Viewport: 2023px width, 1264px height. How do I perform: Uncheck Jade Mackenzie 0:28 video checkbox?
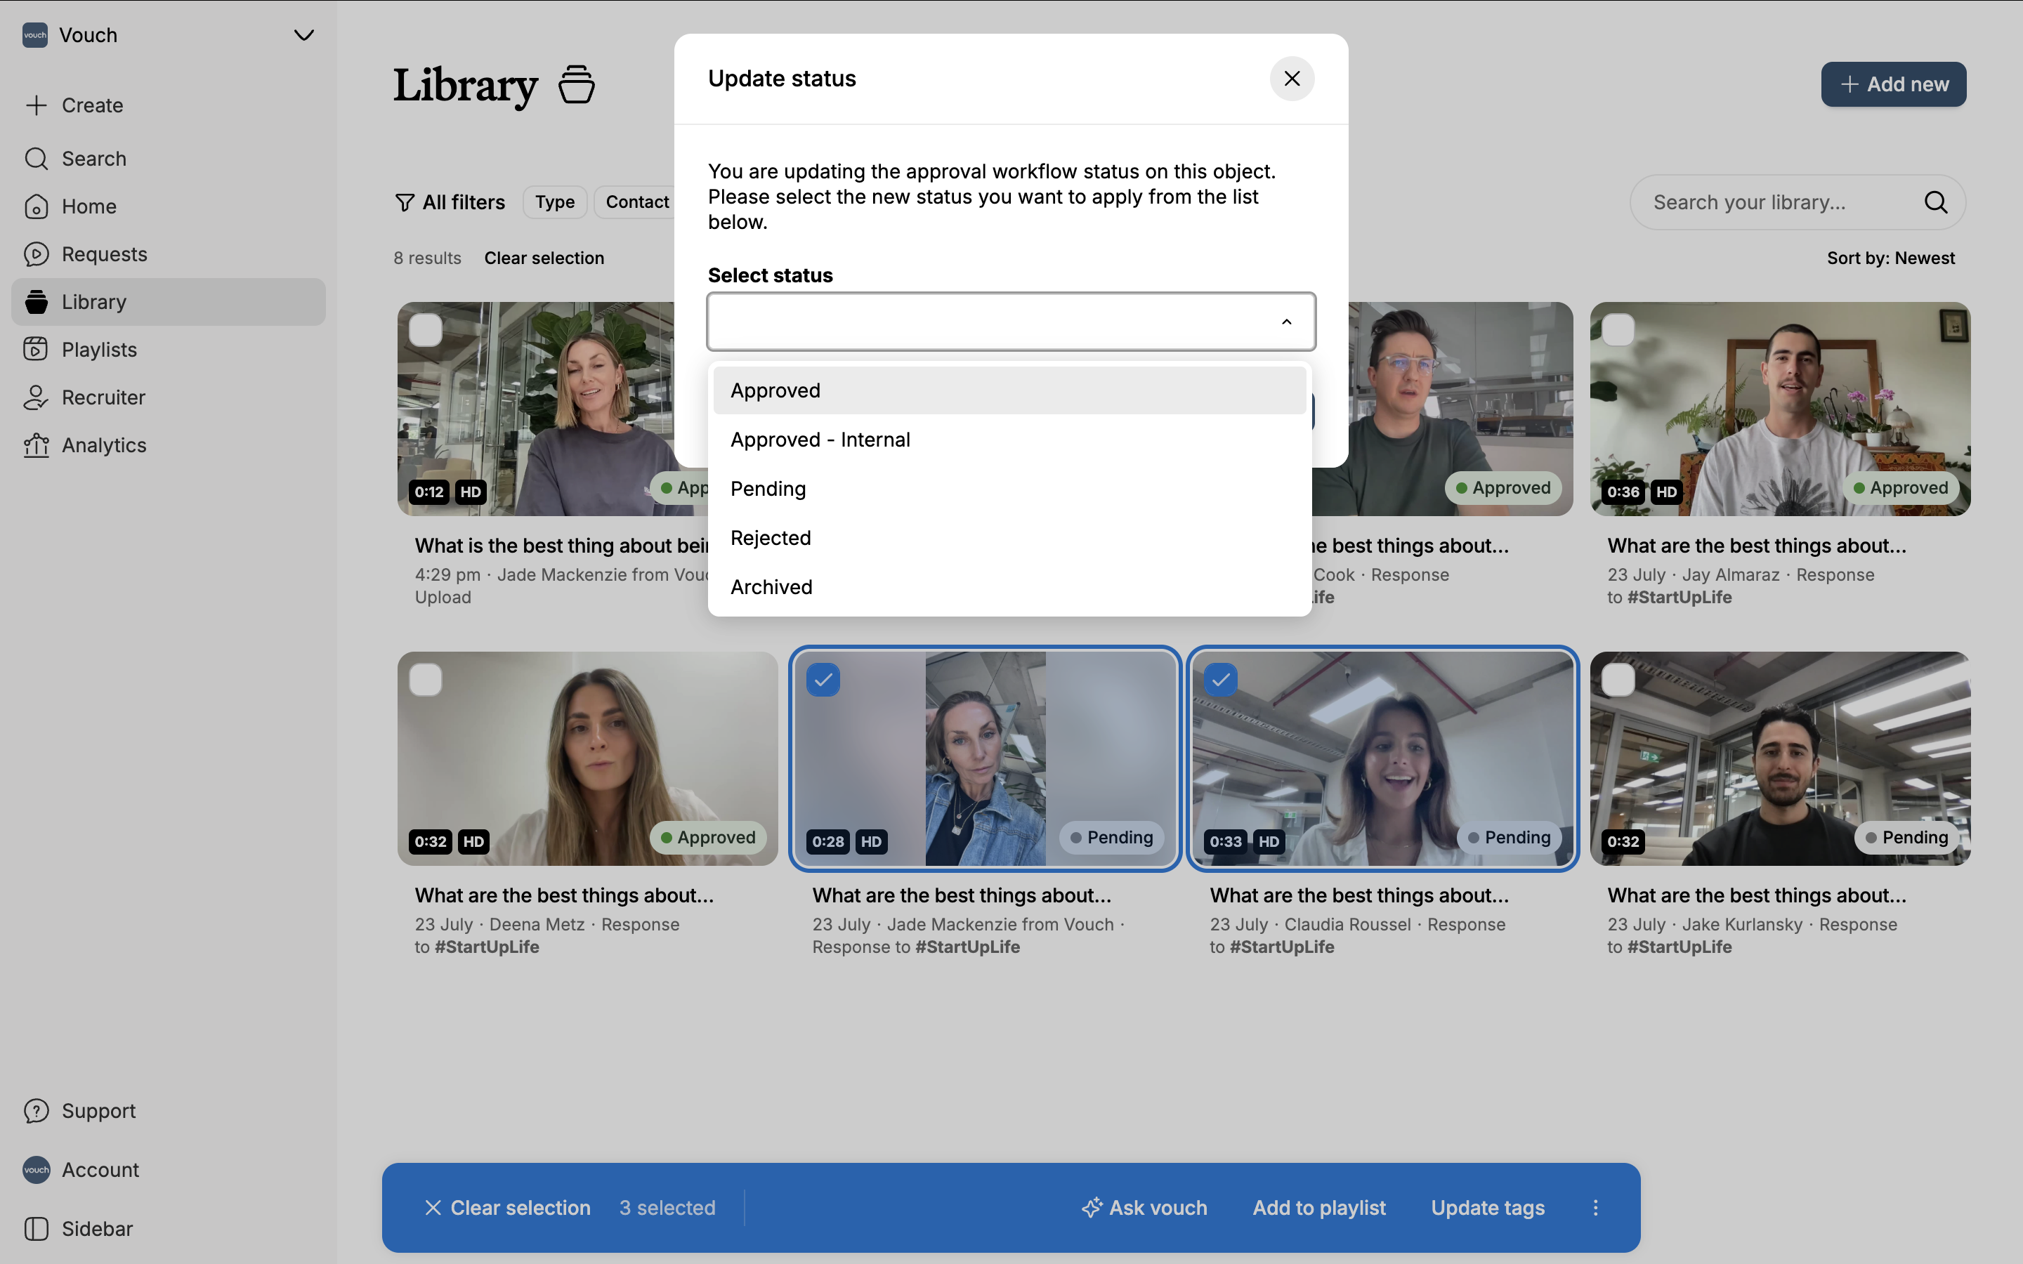(x=823, y=680)
